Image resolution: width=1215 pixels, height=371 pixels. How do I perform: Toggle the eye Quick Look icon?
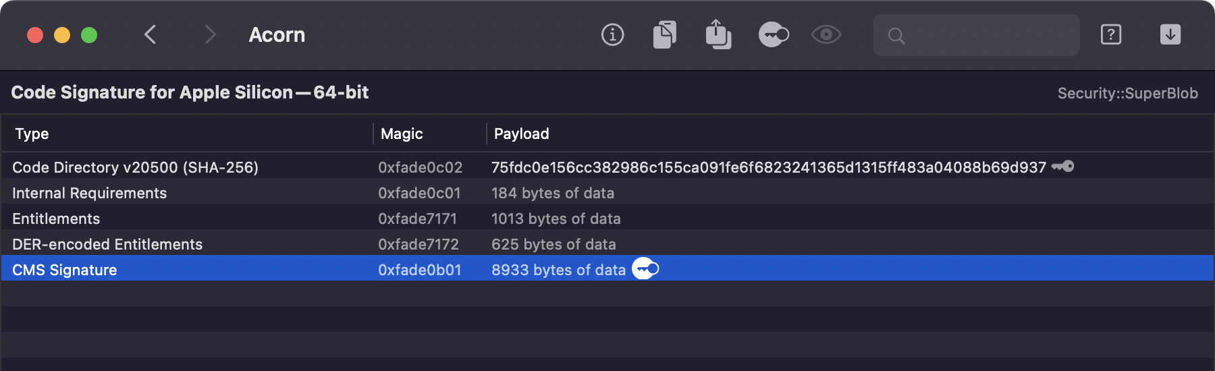pos(826,34)
